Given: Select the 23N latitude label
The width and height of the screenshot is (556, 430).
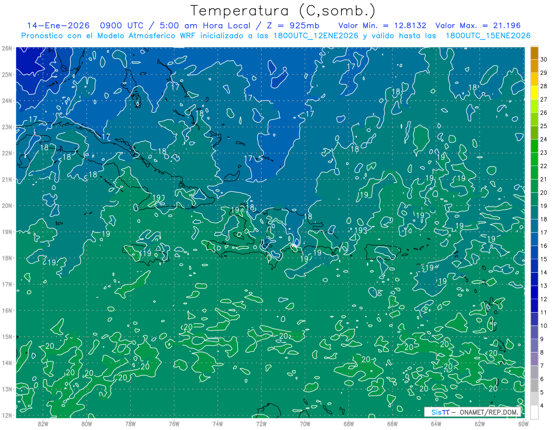Looking at the screenshot, I should tap(6, 127).
